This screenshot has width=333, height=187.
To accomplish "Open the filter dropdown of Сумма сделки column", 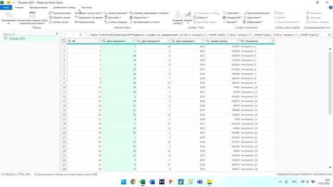I will point(238,41).
